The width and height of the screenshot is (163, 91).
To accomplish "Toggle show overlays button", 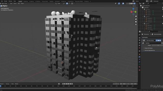I will click(x=123, y=4).
